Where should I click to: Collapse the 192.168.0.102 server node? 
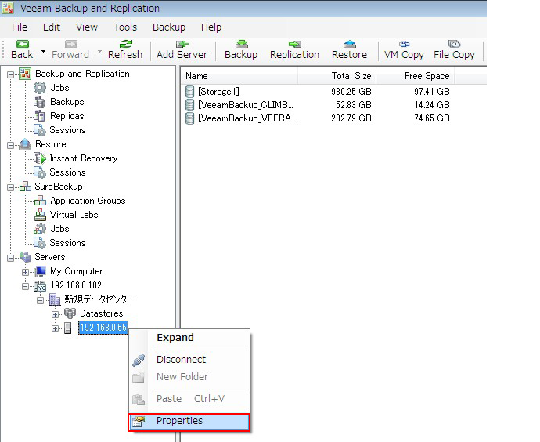(25, 287)
